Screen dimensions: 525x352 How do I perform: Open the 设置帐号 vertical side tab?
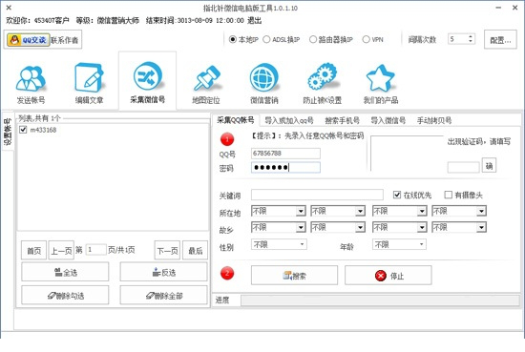pos(8,131)
